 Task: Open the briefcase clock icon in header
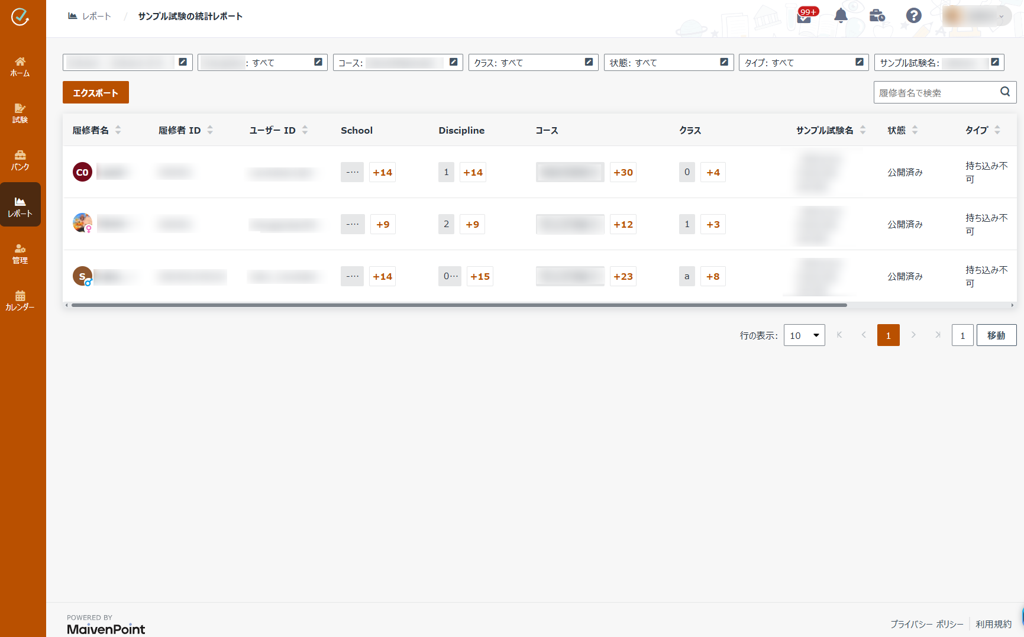pyautogui.click(x=877, y=16)
